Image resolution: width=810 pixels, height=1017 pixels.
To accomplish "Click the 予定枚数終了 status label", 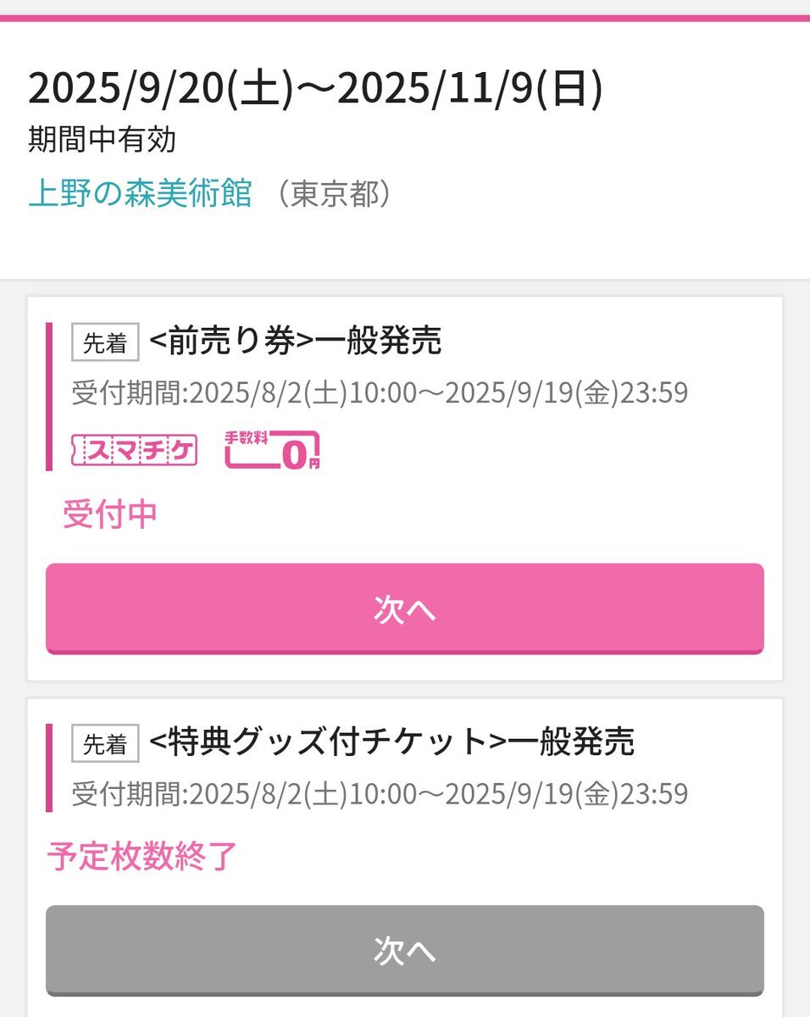I will pyautogui.click(x=141, y=857).
